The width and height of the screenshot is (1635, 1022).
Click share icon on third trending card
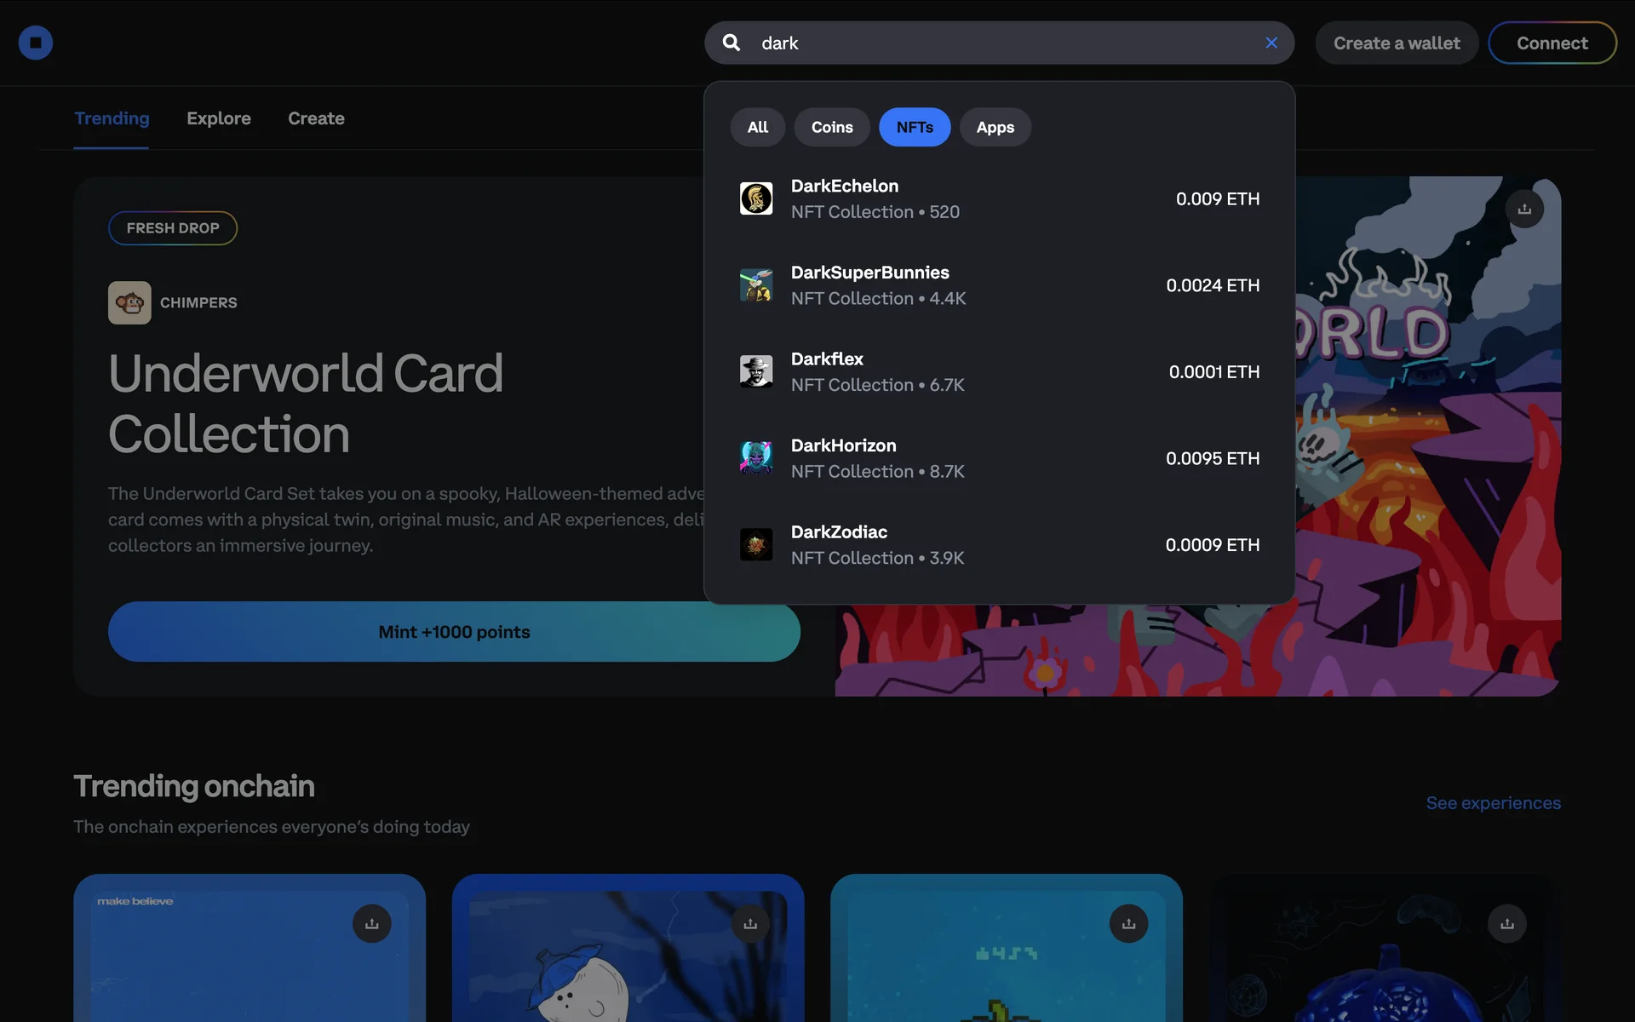point(1128,923)
